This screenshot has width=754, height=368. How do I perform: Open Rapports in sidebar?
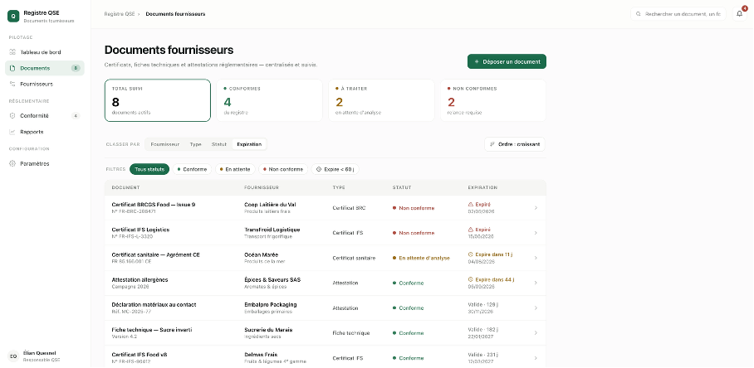45,132
